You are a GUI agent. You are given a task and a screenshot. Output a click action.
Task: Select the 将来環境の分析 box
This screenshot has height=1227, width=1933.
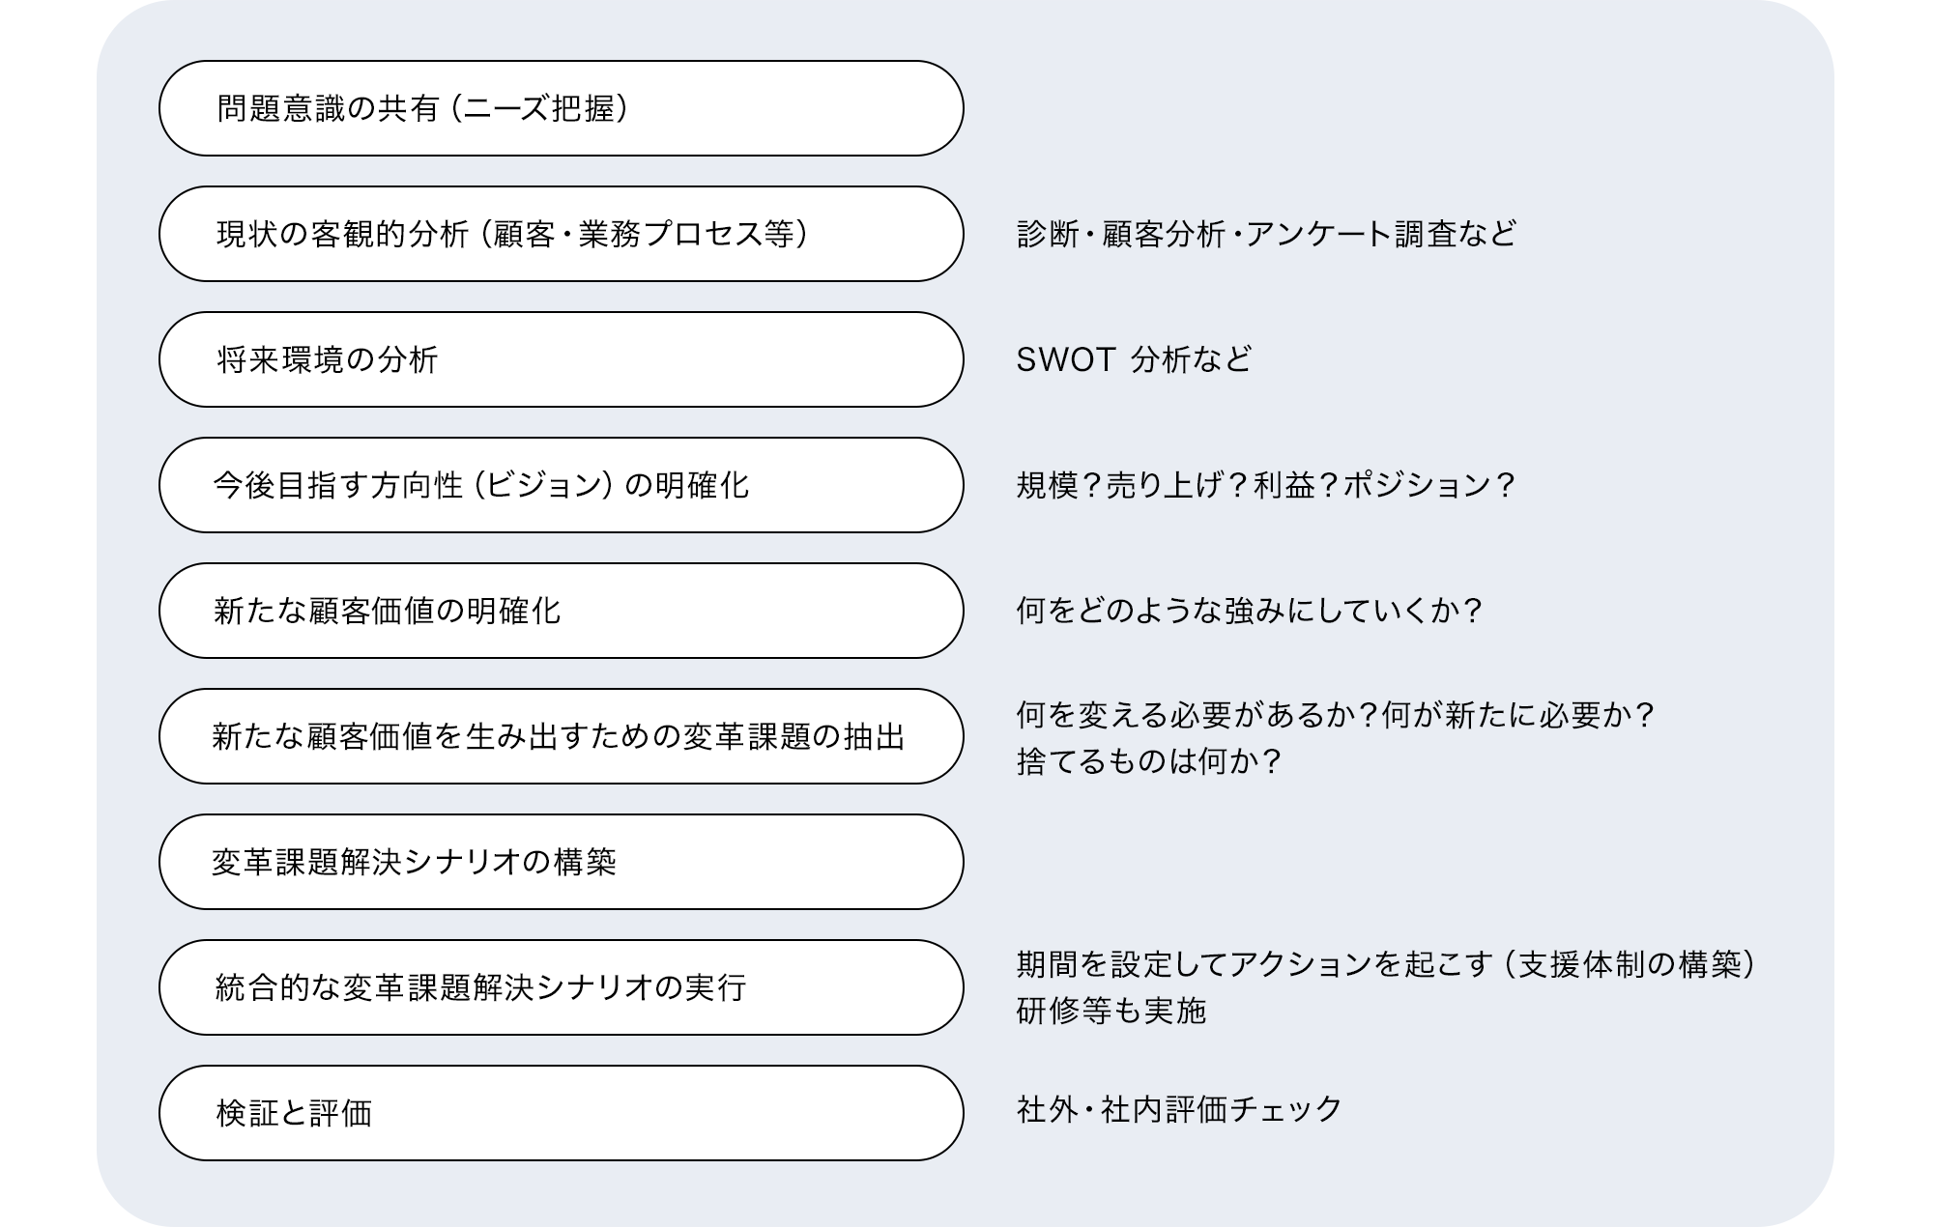pyautogui.click(x=561, y=359)
